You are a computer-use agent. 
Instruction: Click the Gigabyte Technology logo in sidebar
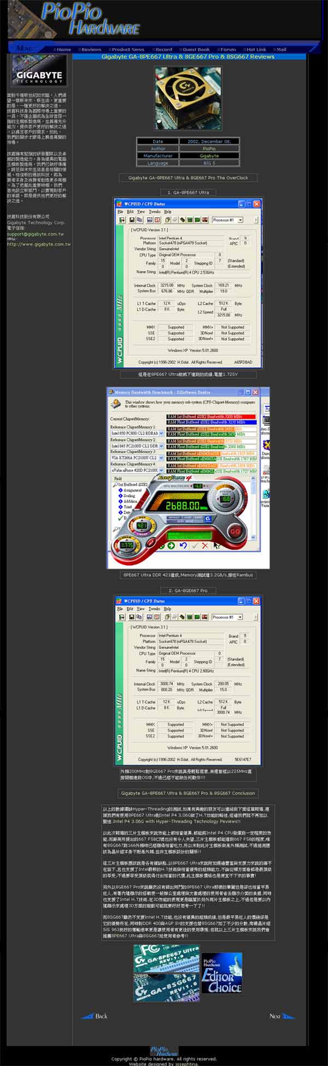(39, 71)
